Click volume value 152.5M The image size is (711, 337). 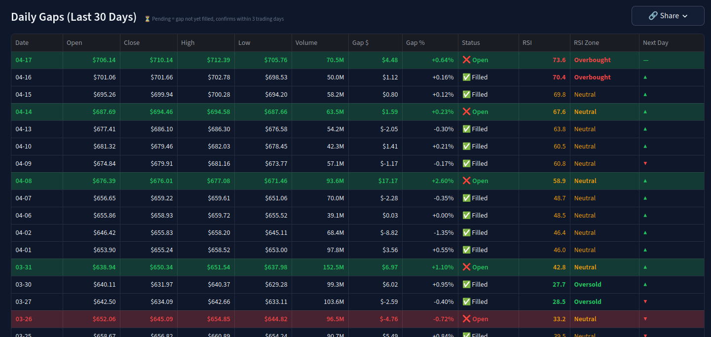click(333, 267)
